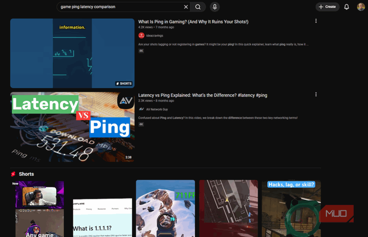368x237 pixels.
Task: Play the Latency vs Ping thumbnail
Action: coord(72,127)
